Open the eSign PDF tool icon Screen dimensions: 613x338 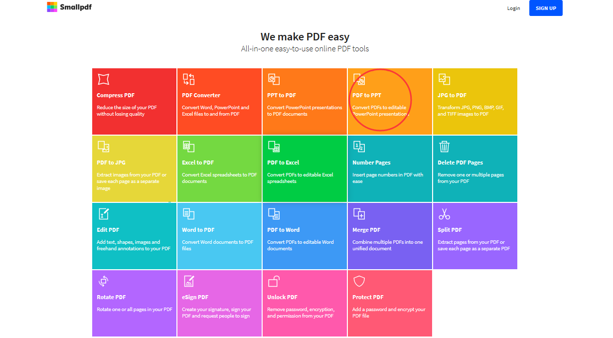click(188, 281)
